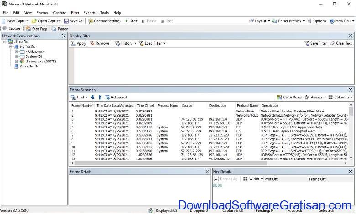The width and height of the screenshot is (356, 214).
Task: Toggle Autoscroll in Frame Summary
Action: [x=116, y=97]
